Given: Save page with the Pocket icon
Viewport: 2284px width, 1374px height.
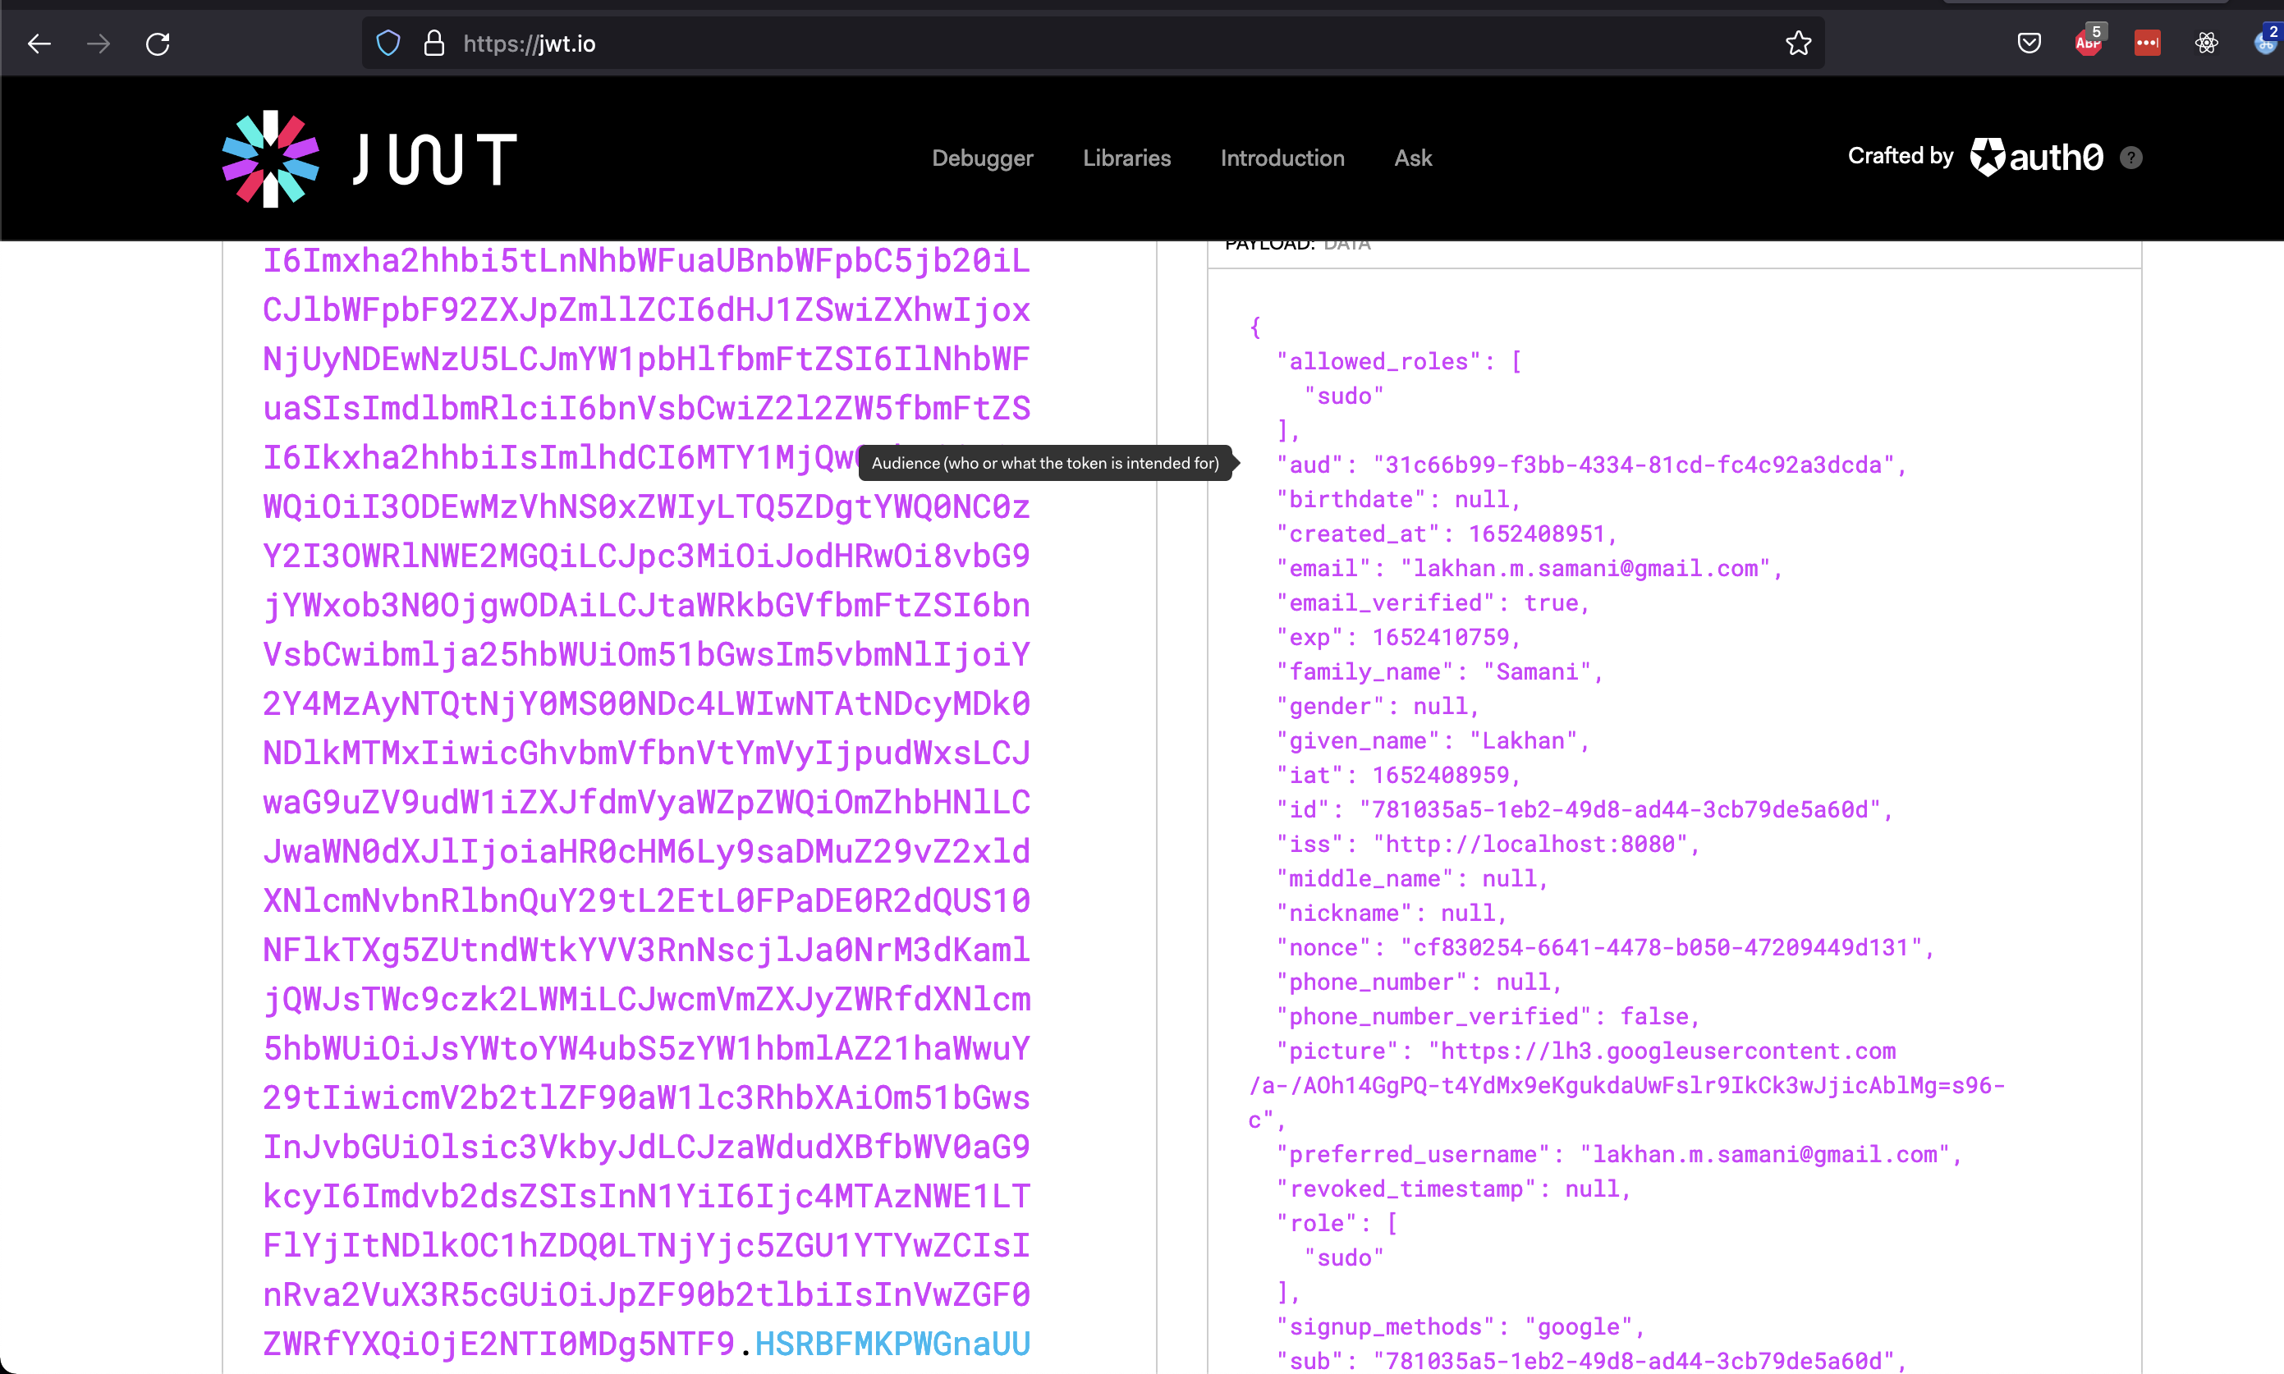Looking at the screenshot, I should (2029, 44).
